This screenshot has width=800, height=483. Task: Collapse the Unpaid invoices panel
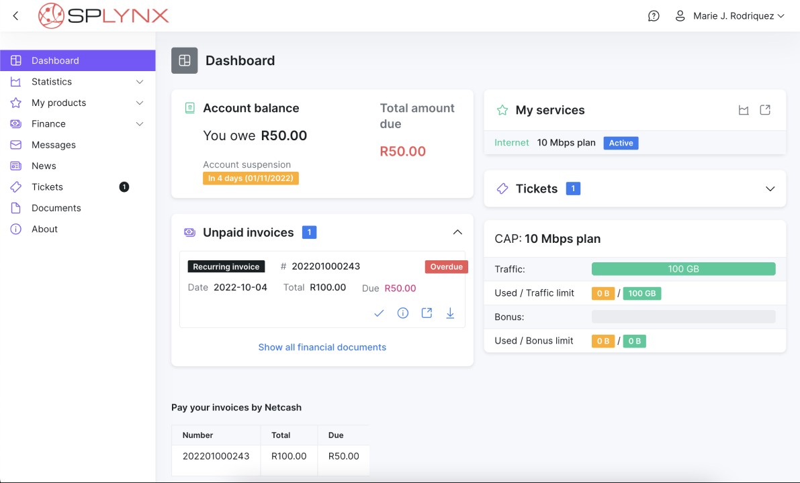[457, 232]
